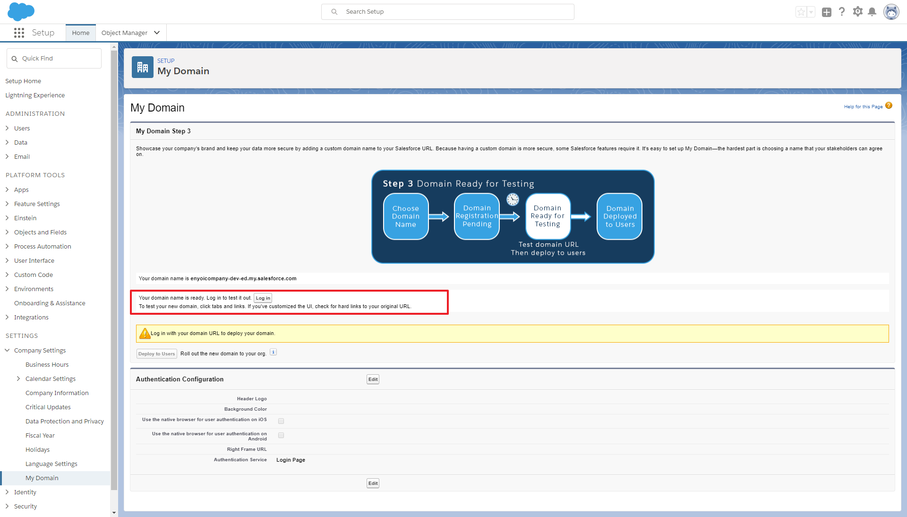Expand the Security section
The width and height of the screenshot is (907, 517).
[7, 506]
